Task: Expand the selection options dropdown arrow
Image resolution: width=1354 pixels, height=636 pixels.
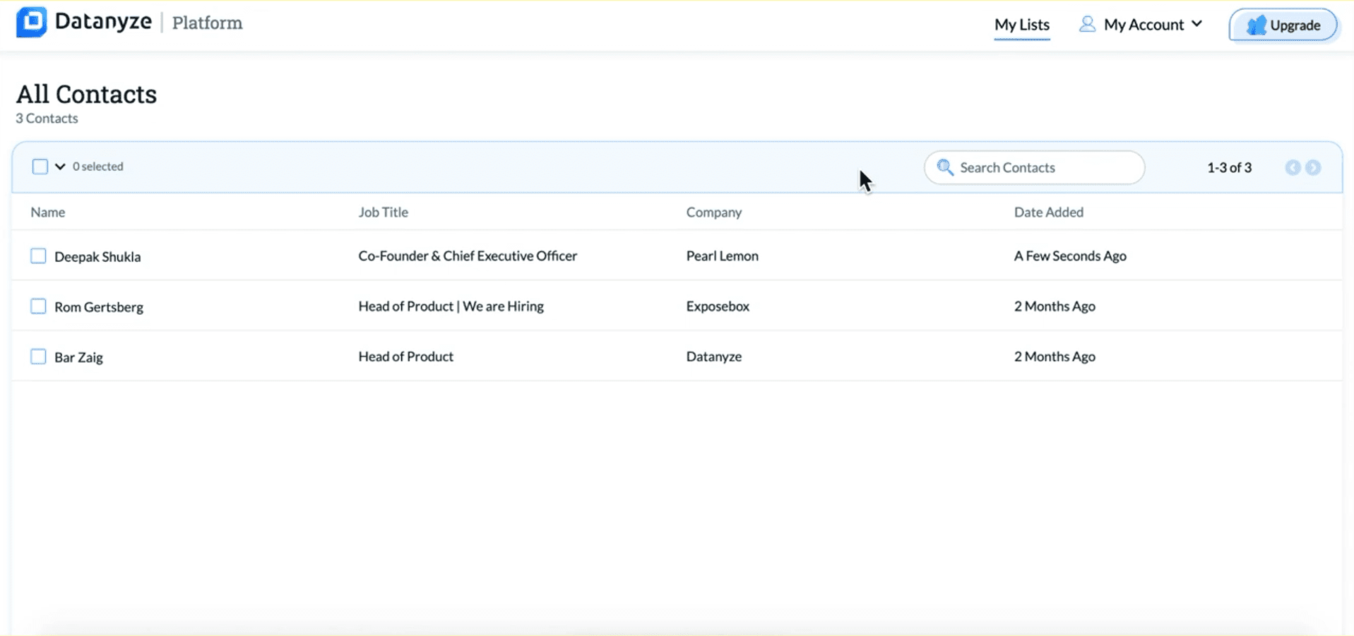Action: pyautogui.click(x=60, y=167)
